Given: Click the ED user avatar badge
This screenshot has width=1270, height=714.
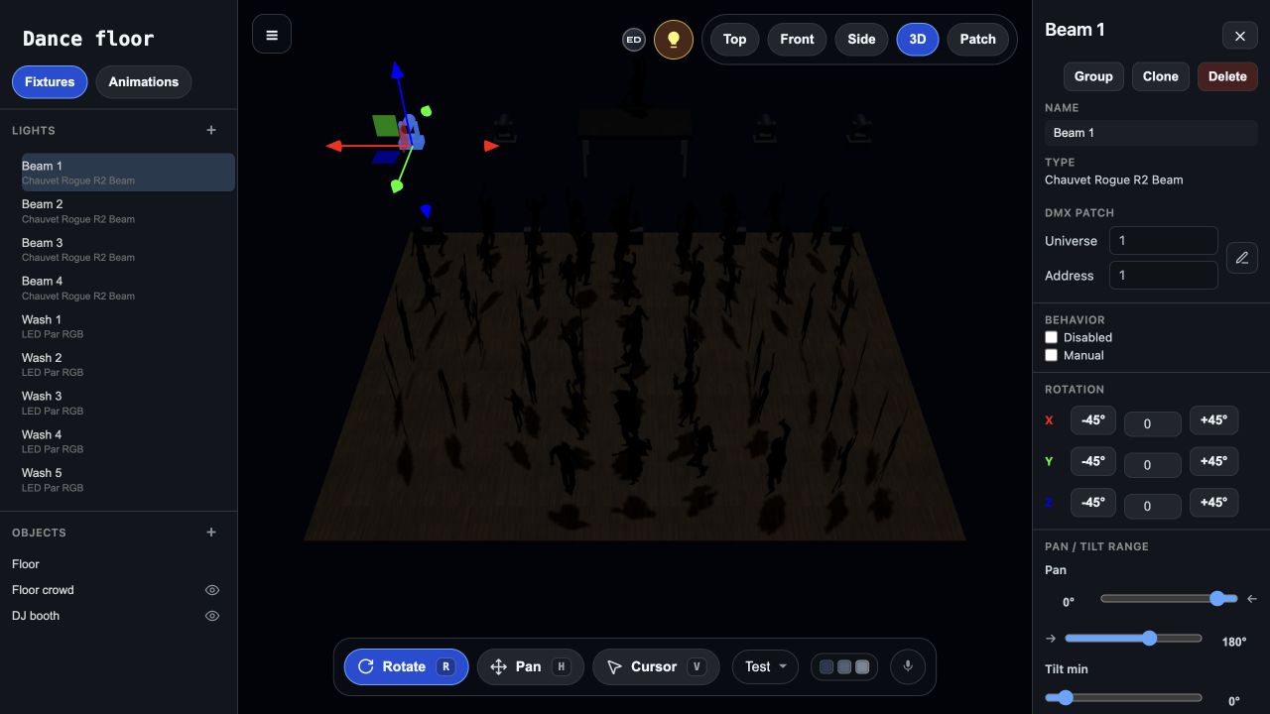Looking at the screenshot, I should click(x=634, y=40).
